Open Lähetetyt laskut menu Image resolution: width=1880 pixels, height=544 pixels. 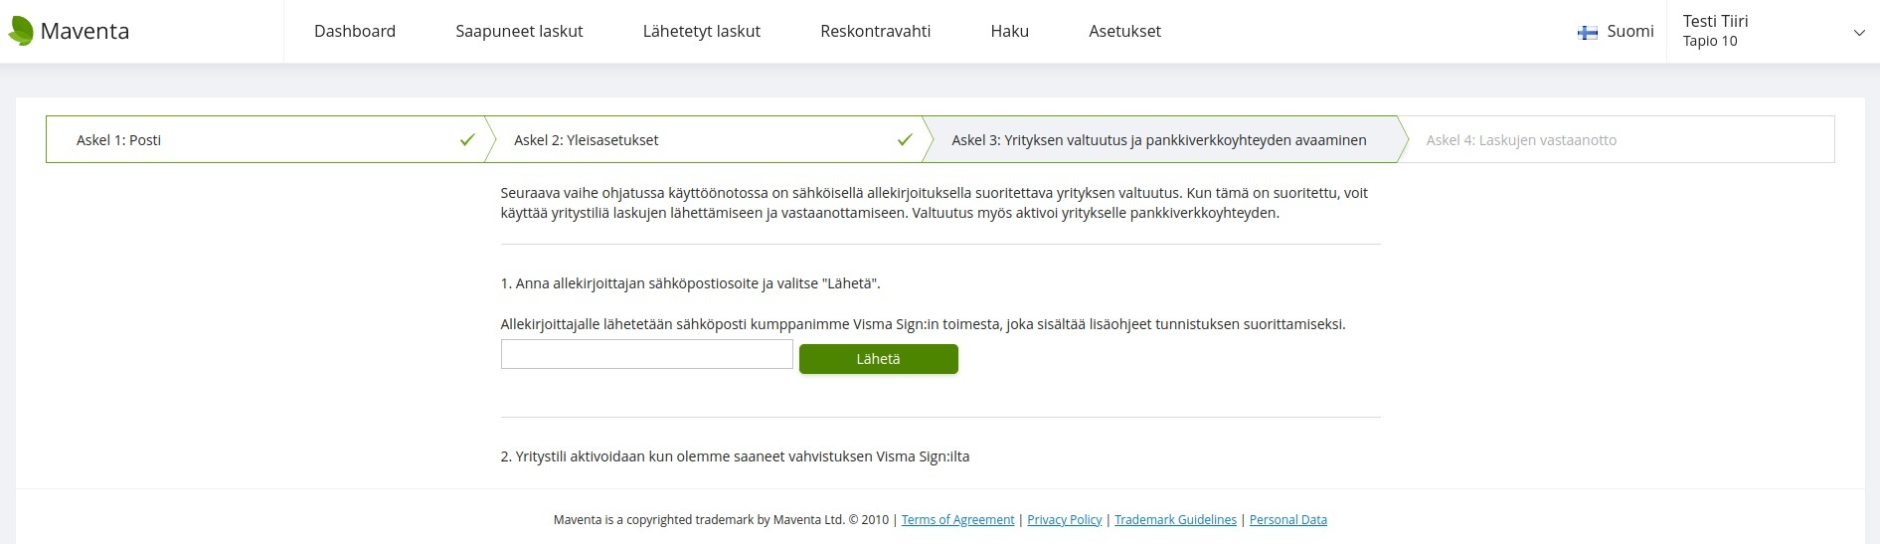701,32
